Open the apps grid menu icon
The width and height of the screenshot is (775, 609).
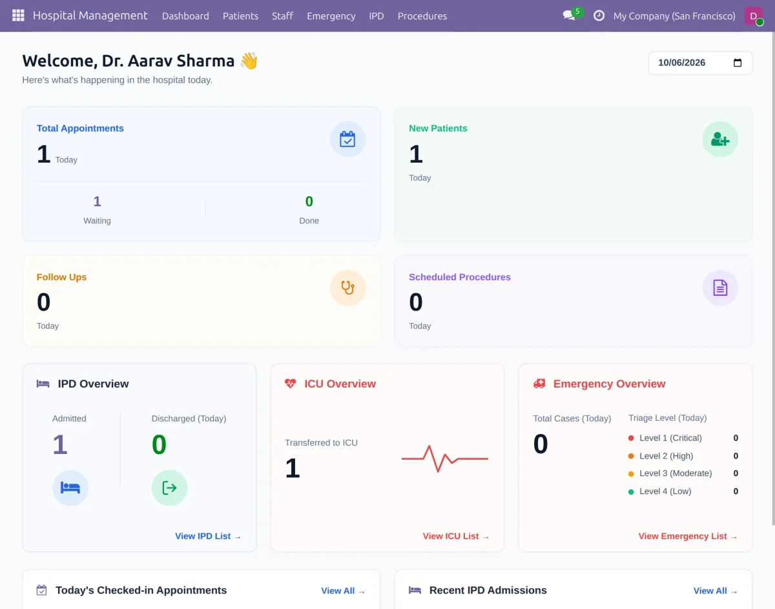tap(18, 15)
